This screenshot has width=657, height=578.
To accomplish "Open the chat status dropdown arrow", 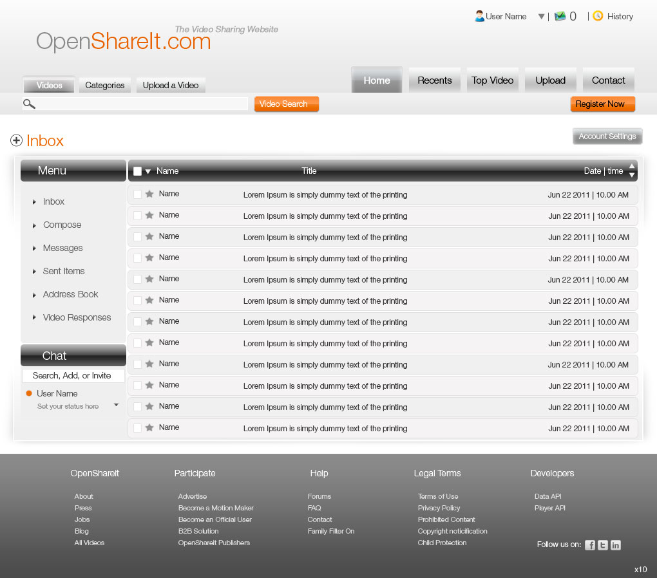I will [117, 405].
